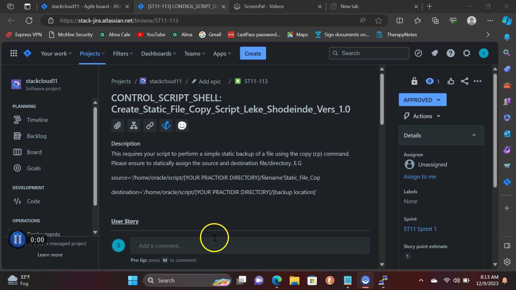
Task: Like the issue with the thumbs up
Action: pyautogui.click(x=451, y=81)
